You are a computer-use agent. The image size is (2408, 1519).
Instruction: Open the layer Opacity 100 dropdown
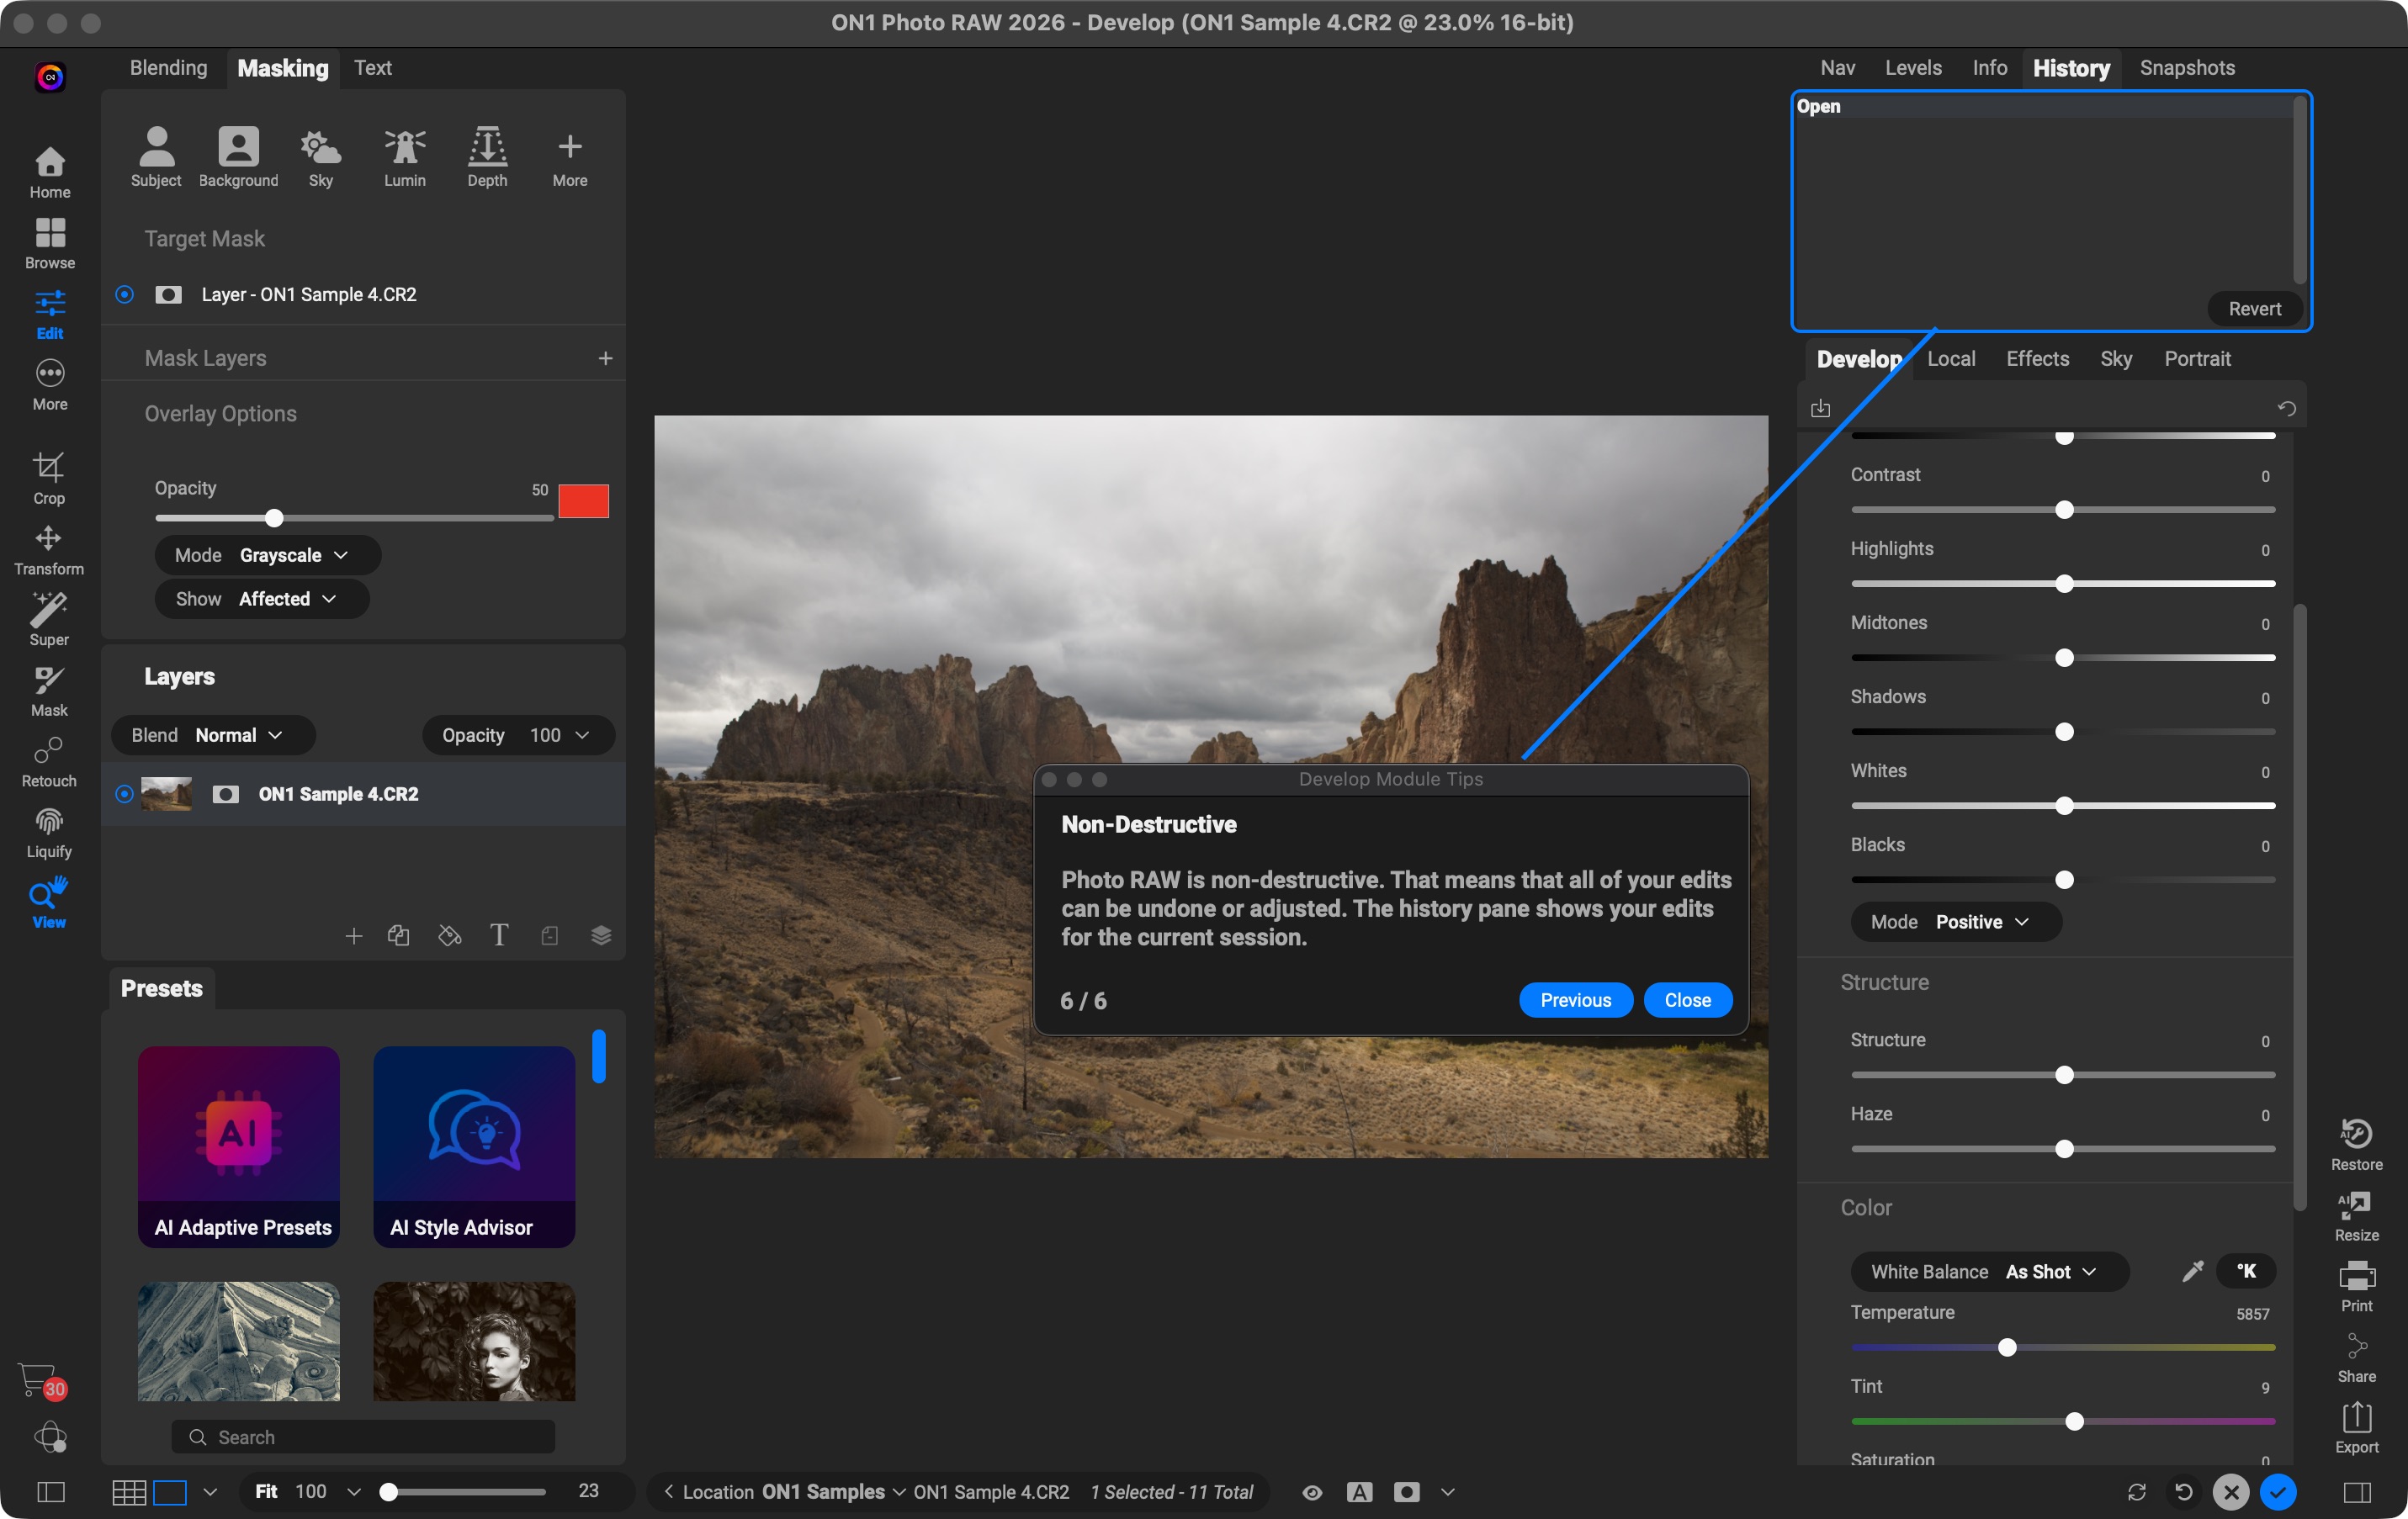518,735
